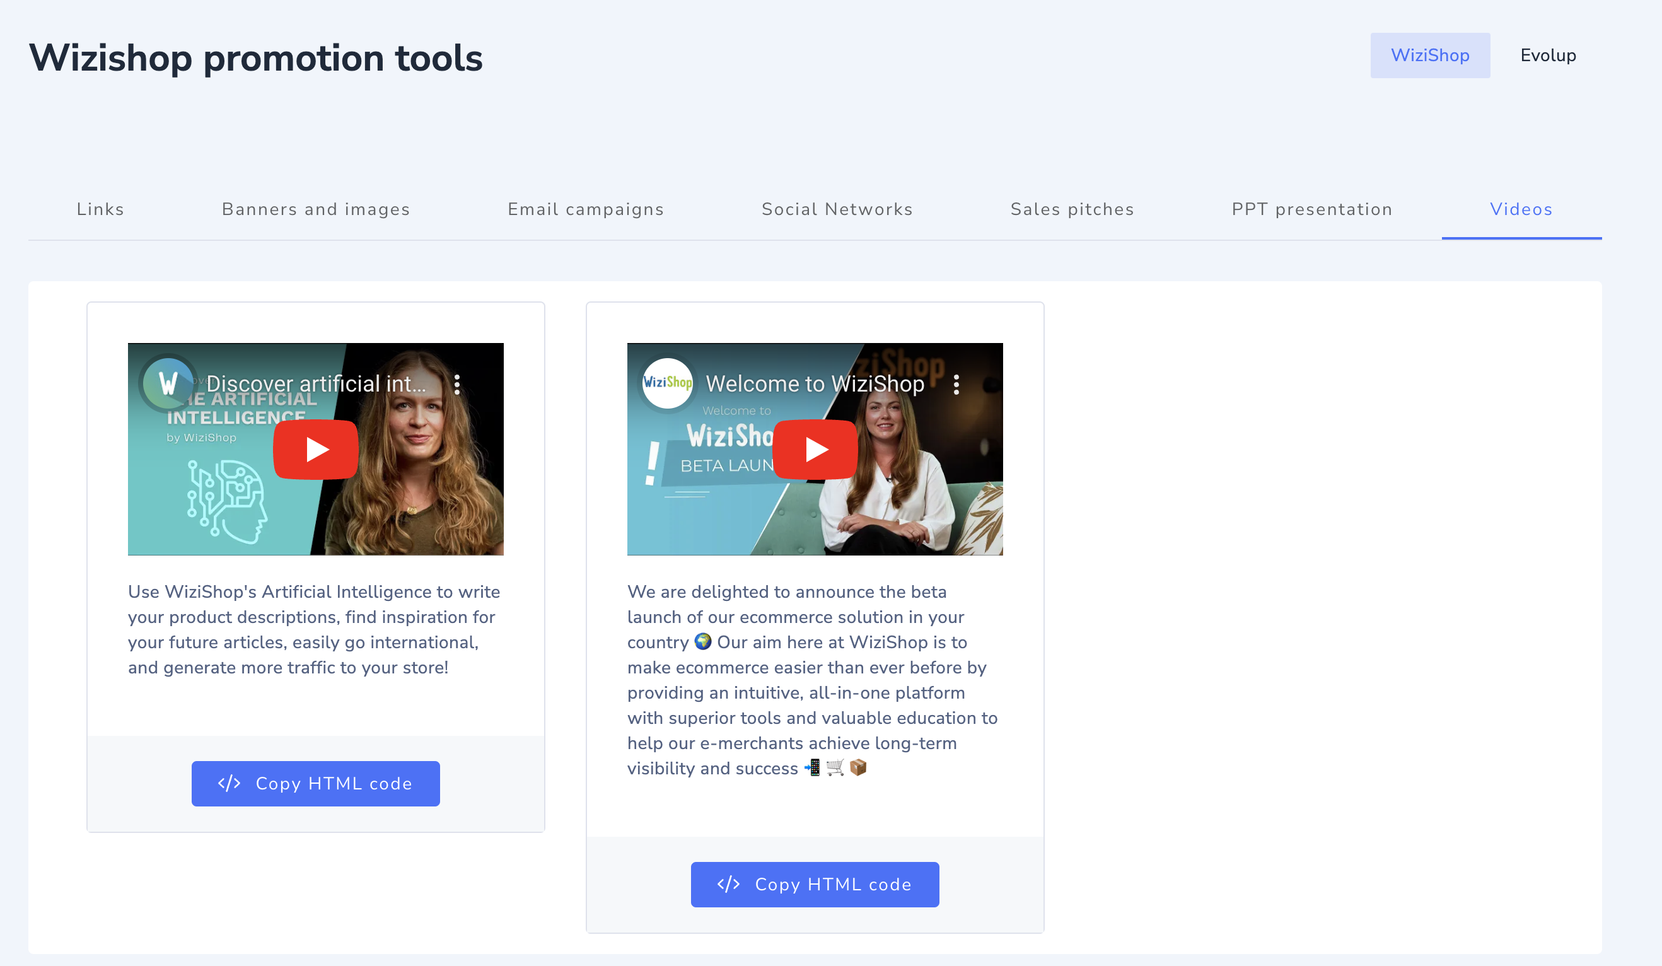Open options menu on Welcome to WiziShop video

click(956, 385)
